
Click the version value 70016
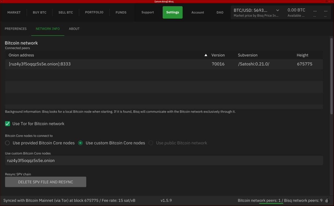coord(218,64)
